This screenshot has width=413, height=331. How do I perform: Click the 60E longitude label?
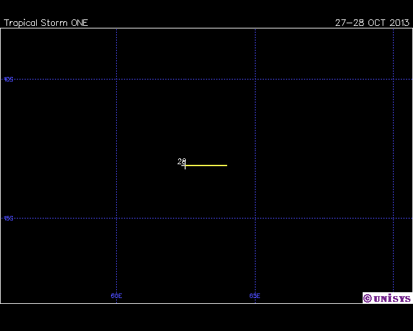click(x=117, y=296)
